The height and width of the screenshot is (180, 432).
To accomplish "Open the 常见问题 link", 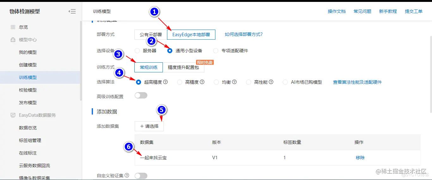I will pos(362,11).
